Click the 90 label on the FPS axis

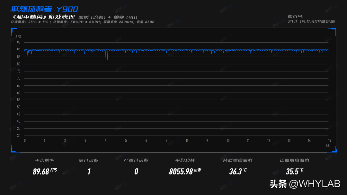(19, 50)
